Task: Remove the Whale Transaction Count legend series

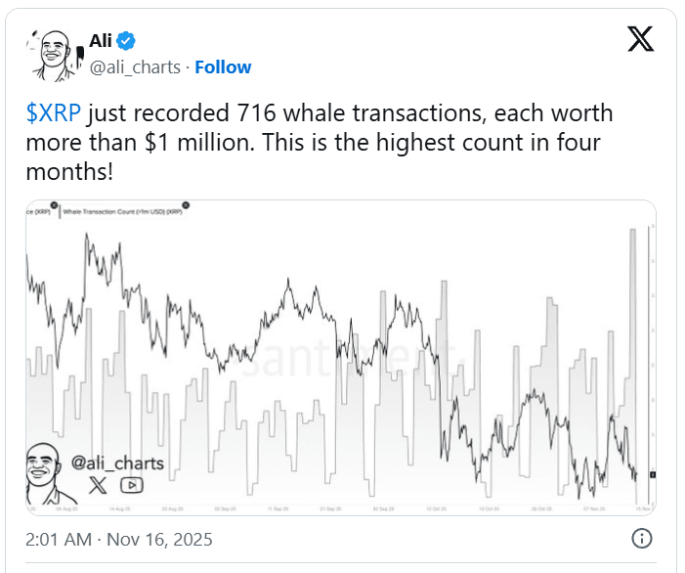Action: click(x=186, y=204)
